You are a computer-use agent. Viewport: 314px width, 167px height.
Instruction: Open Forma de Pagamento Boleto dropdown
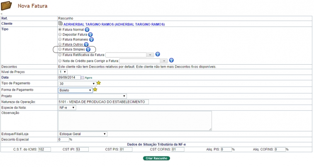click(75, 90)
